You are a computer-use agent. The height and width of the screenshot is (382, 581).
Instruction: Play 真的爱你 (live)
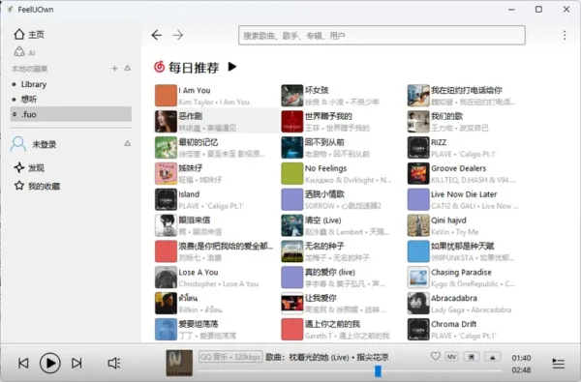pos(343,278)
